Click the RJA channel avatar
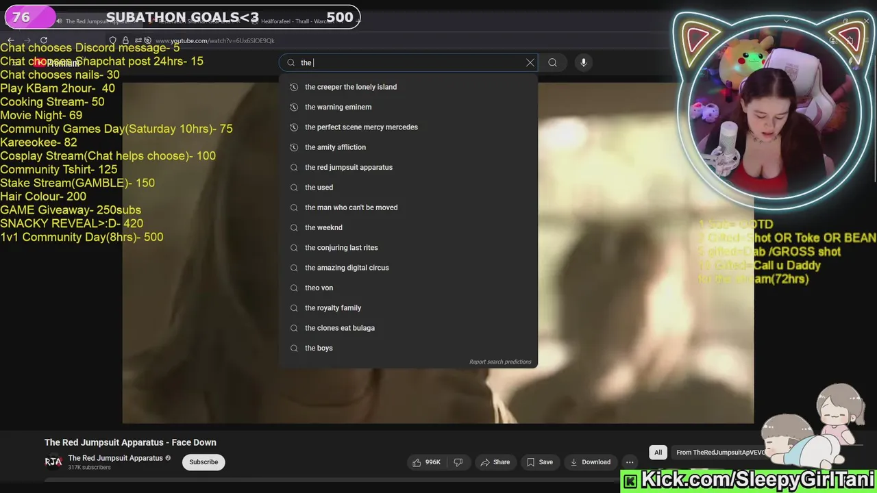This screenshot has height=493, width=877. 53,462
